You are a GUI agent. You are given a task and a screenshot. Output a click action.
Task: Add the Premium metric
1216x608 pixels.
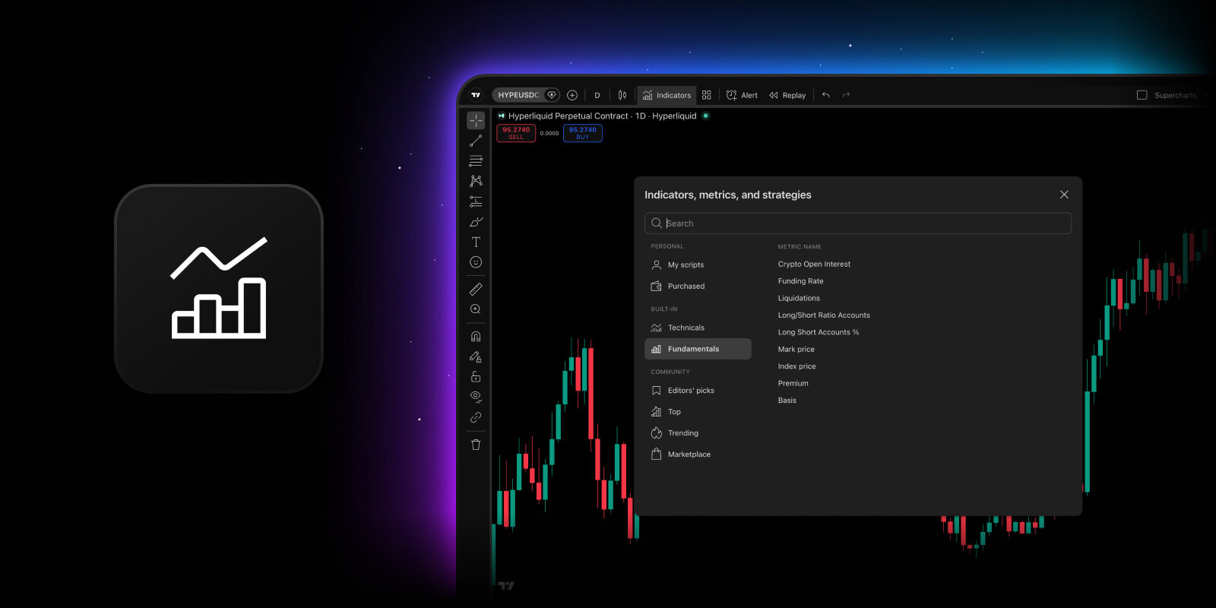[793, 383]
